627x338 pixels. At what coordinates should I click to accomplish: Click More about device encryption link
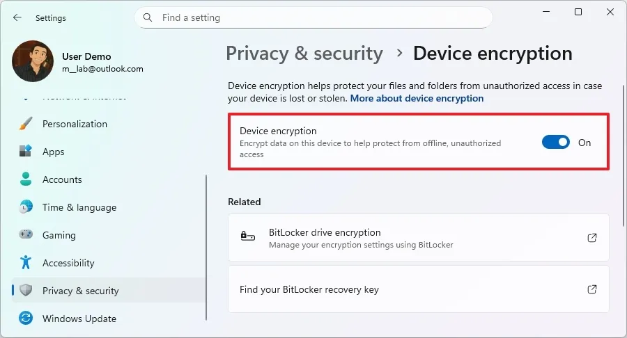tap(417, 99)
